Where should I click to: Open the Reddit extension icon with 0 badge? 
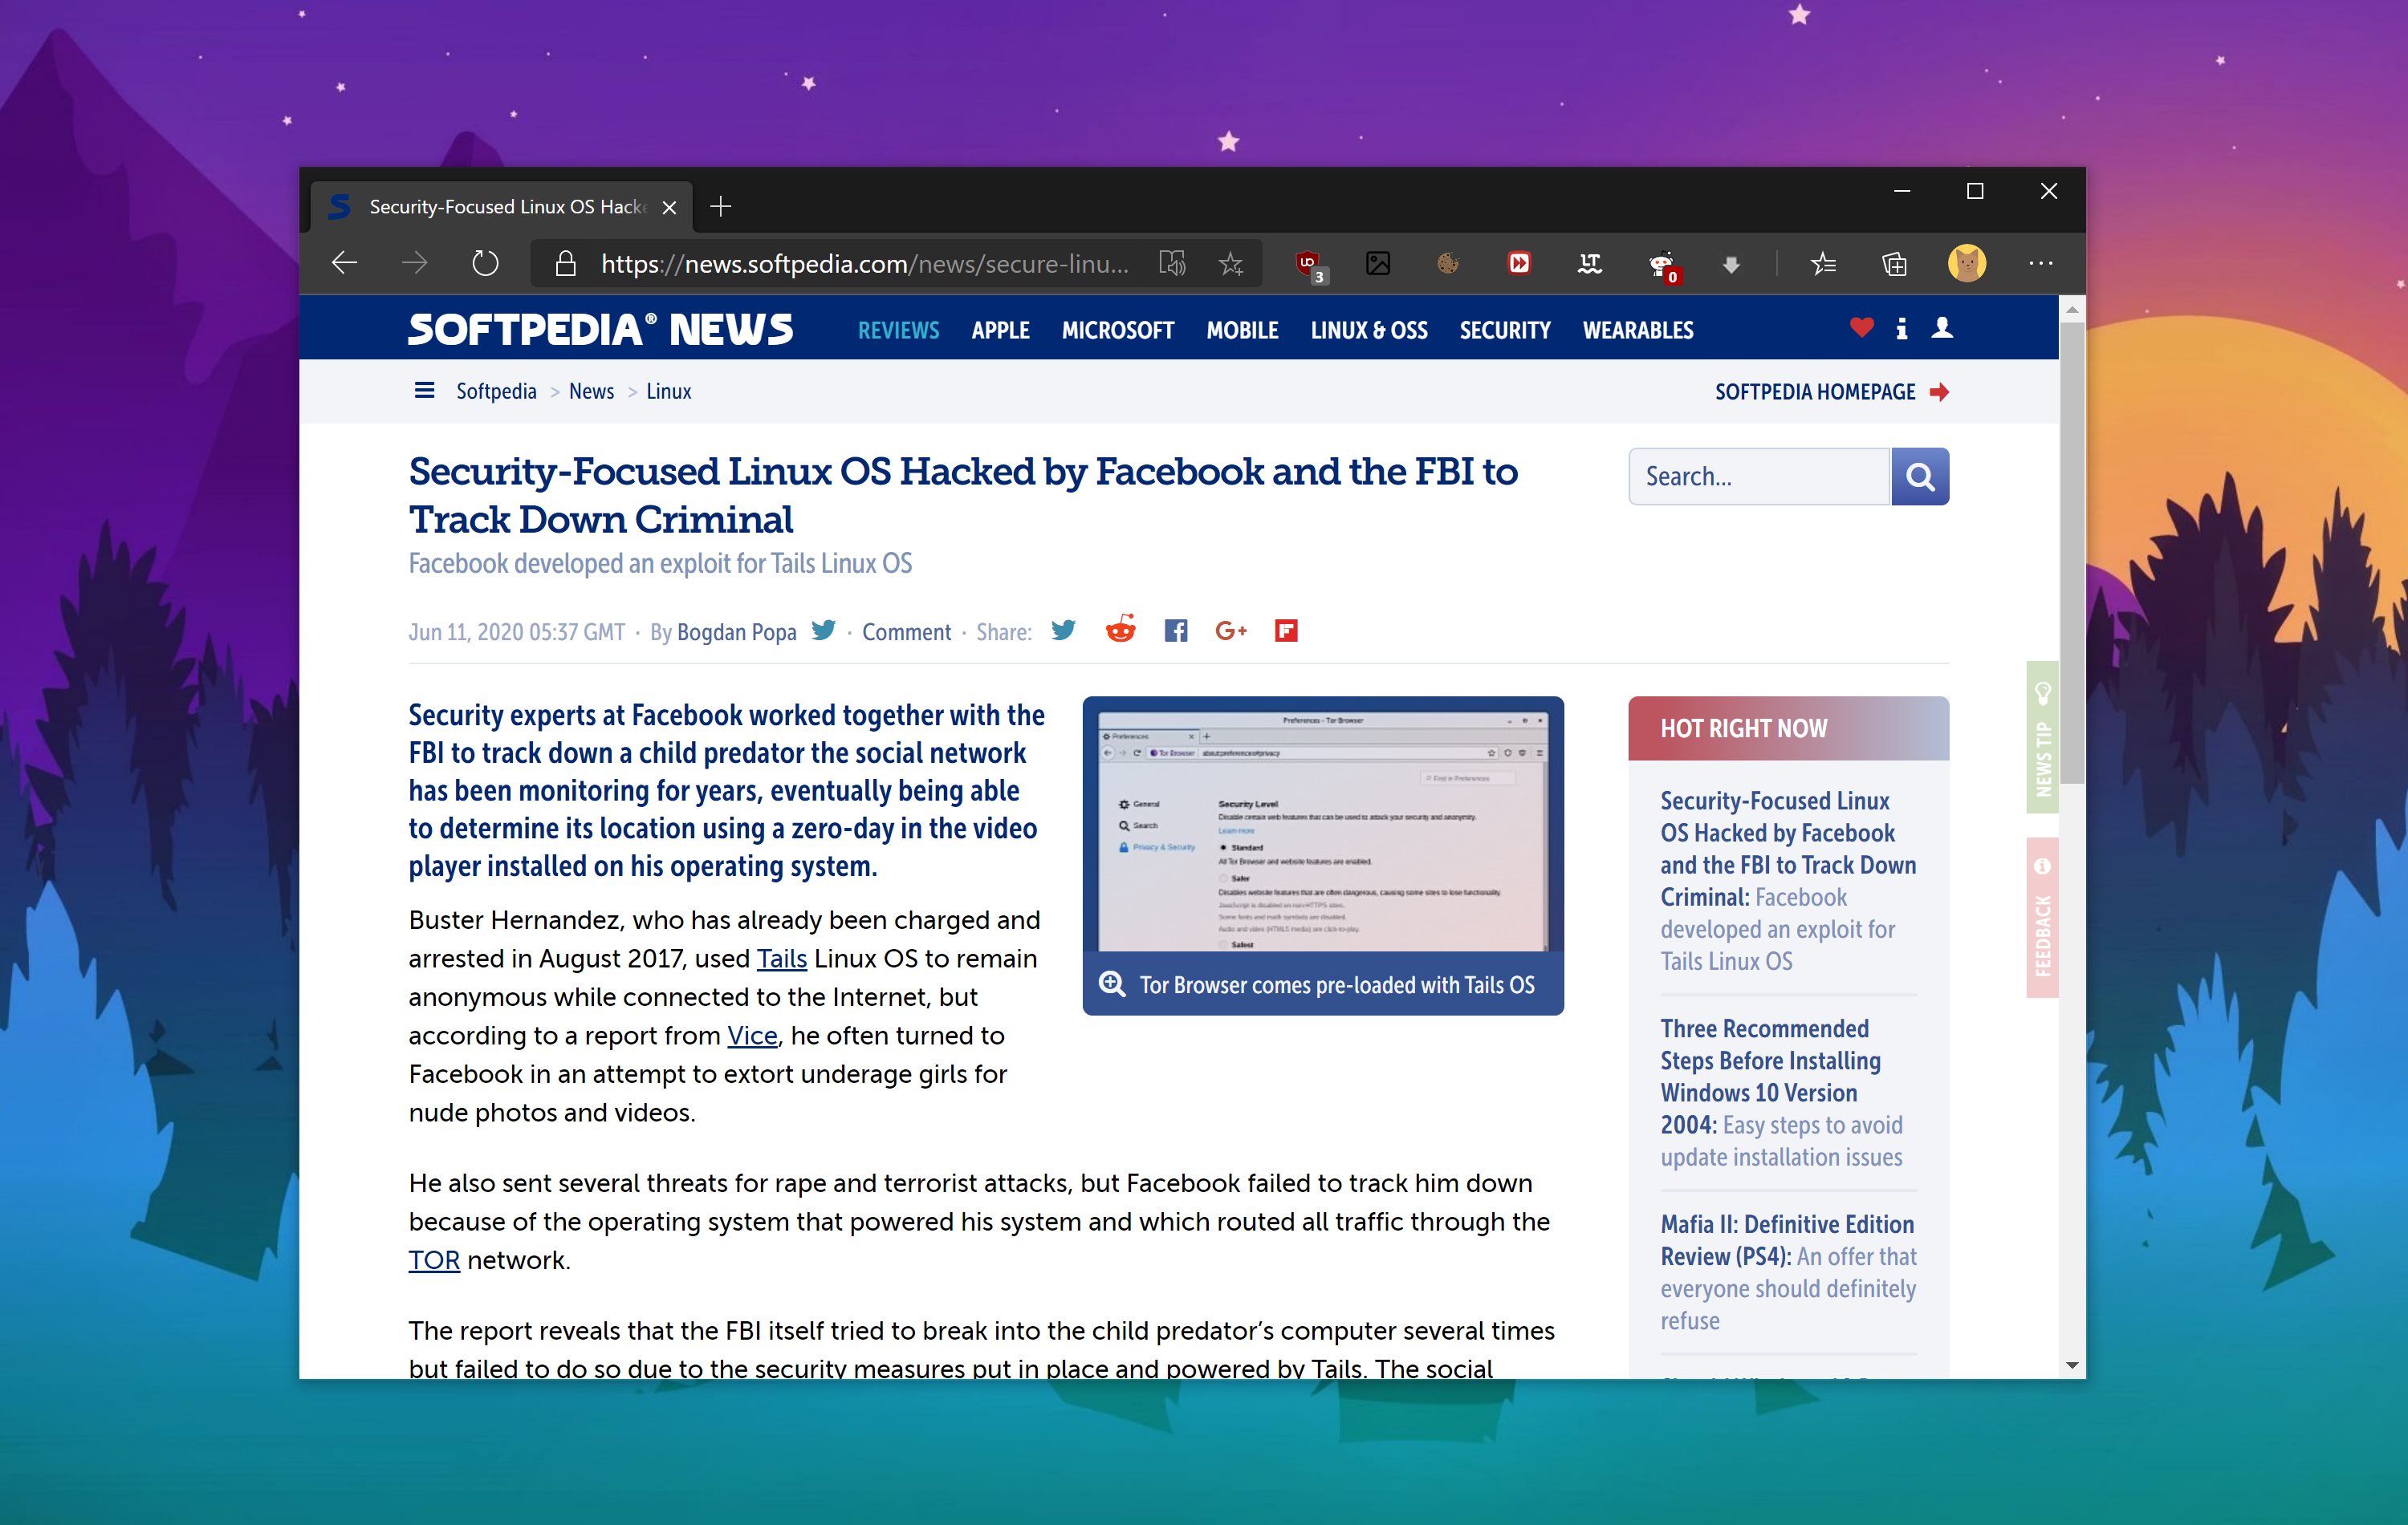(1662, 266)
